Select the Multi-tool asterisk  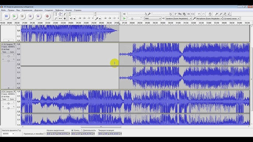pos(65,18)
